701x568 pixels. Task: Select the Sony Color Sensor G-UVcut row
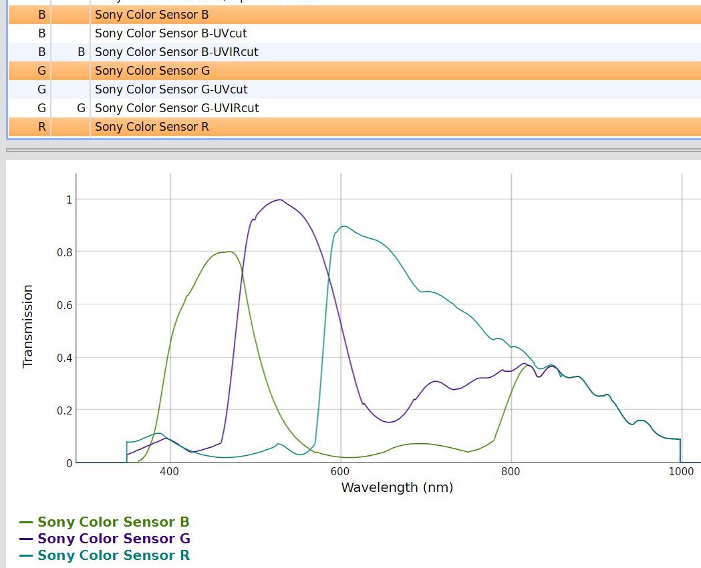coord(355,89)
